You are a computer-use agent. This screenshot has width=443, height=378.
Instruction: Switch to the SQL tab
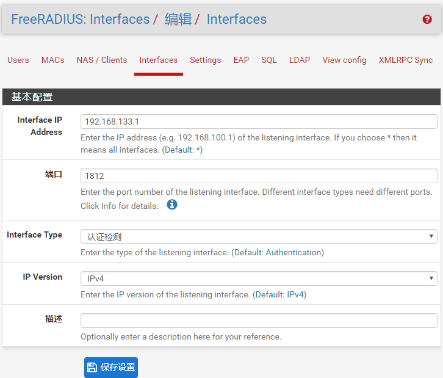269,60
